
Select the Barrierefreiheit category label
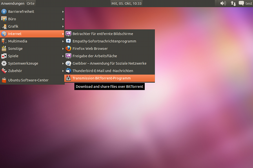[21, 12]
